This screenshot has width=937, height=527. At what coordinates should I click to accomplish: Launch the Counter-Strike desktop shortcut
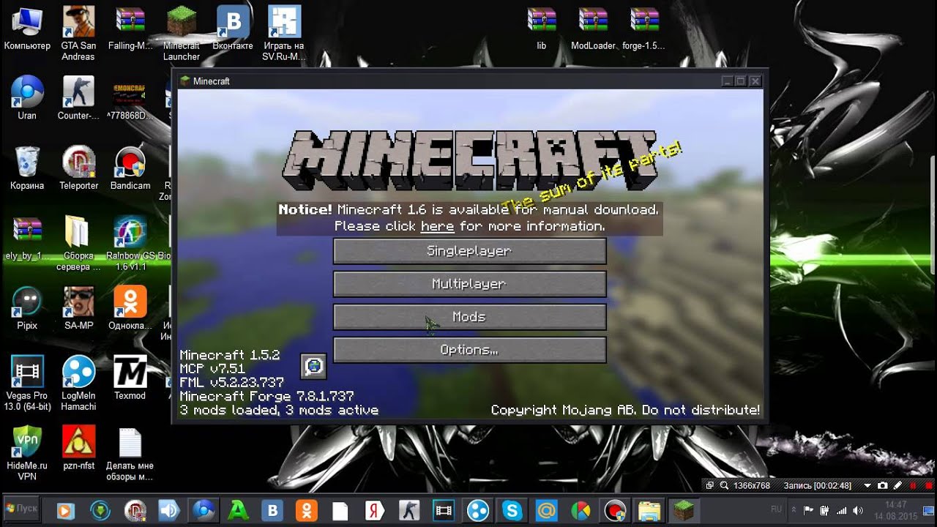(x=78, y=99)
